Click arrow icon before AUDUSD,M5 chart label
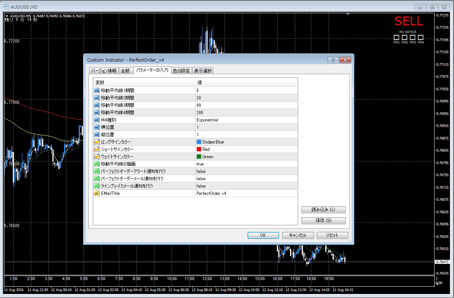Image resolution: width=454 pixels, height=298 pixels. coord(7,16)
